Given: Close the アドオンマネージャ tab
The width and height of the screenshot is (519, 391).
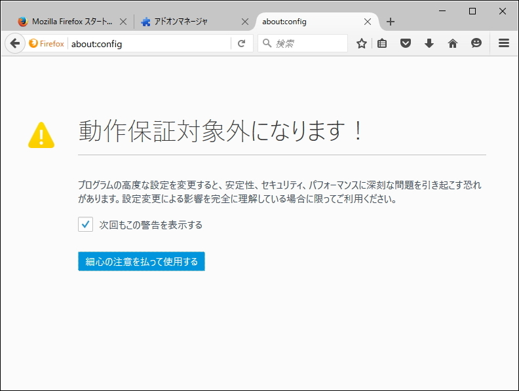Looking at the screenshot, I should click(245, 22).
